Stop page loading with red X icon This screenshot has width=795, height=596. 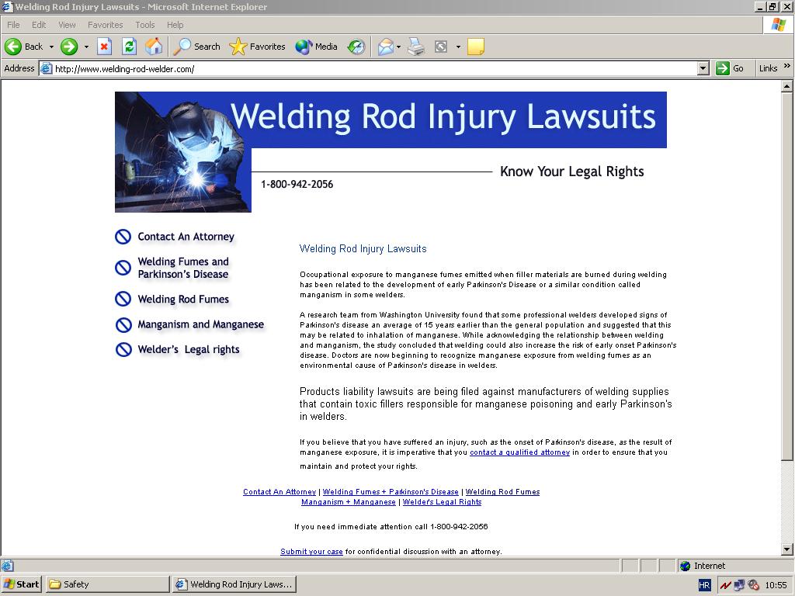[105, 47]
